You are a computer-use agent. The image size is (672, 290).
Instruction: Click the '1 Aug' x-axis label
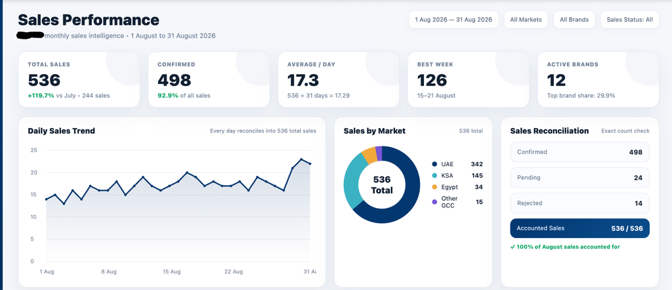(47, 272)
